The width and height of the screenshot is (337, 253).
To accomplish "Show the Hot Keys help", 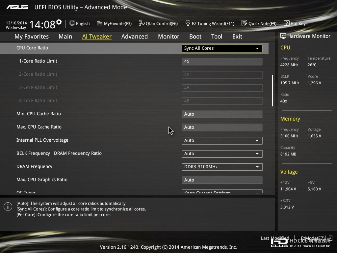I will [x=299, y=23].
